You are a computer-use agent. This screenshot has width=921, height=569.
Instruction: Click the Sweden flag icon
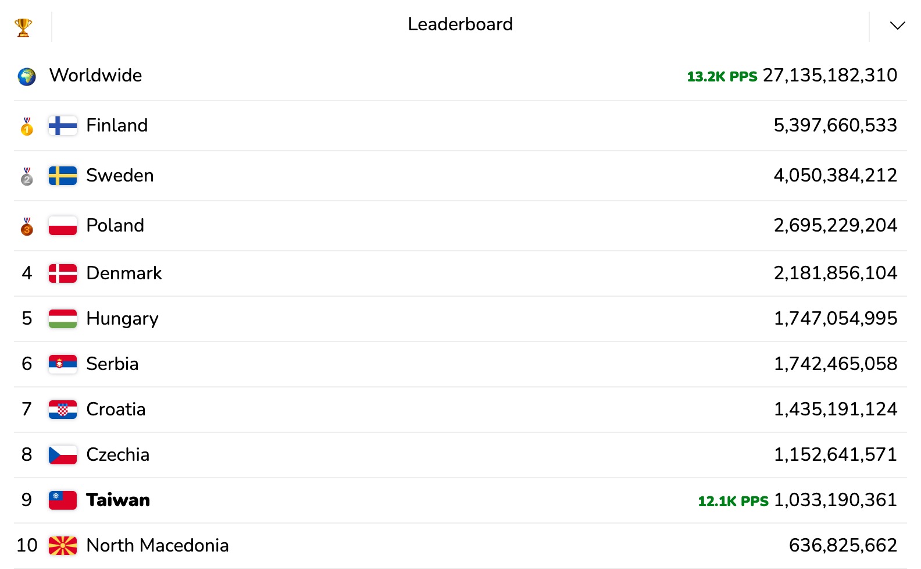point(63,176)
